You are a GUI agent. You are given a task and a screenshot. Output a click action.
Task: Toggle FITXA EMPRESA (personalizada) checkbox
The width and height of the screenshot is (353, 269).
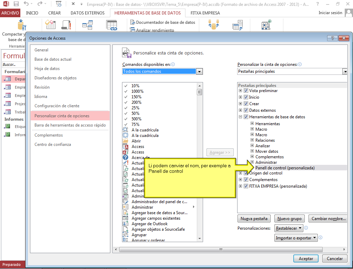coord(246,186)
